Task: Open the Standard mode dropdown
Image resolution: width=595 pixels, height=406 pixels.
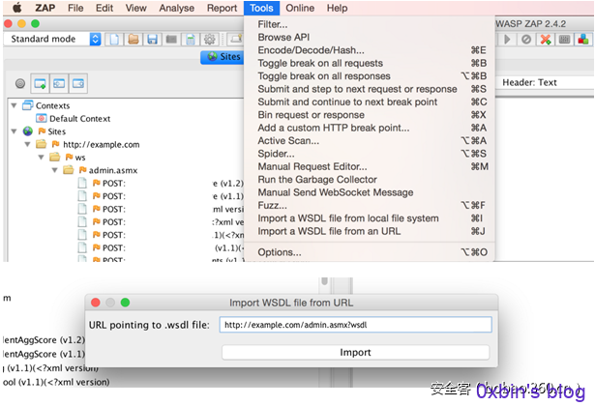Action: click(52, 39)
